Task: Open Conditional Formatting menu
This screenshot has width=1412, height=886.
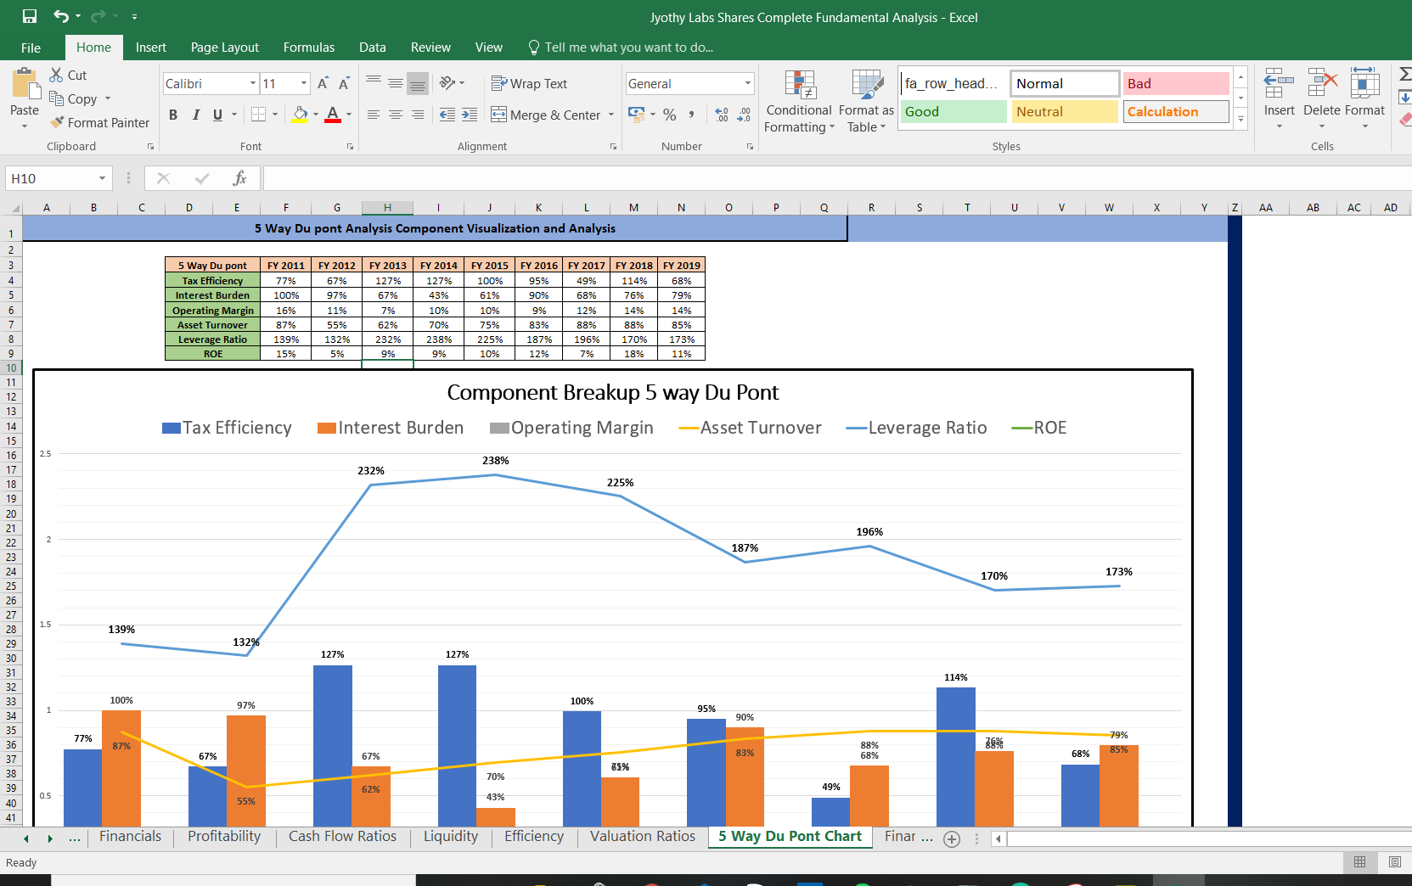Action: 799,101
